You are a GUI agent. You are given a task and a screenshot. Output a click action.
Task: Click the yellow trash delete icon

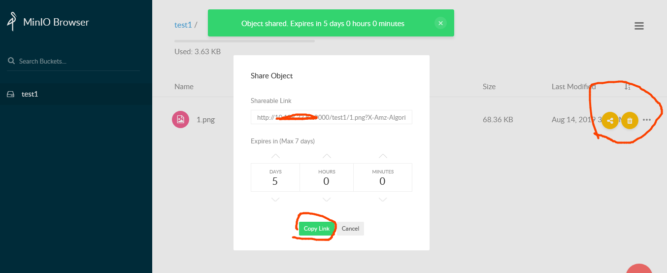pyautogui.click(x=630, y=120)
